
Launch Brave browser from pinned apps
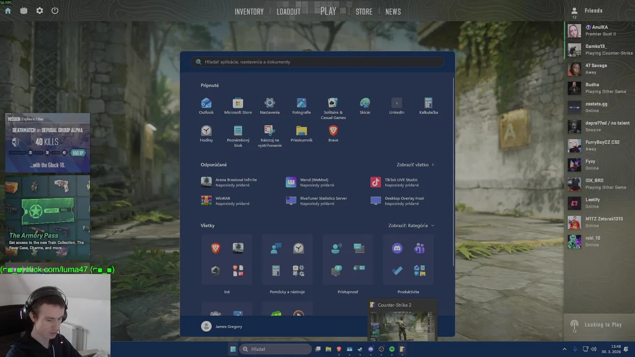[333, 133]
